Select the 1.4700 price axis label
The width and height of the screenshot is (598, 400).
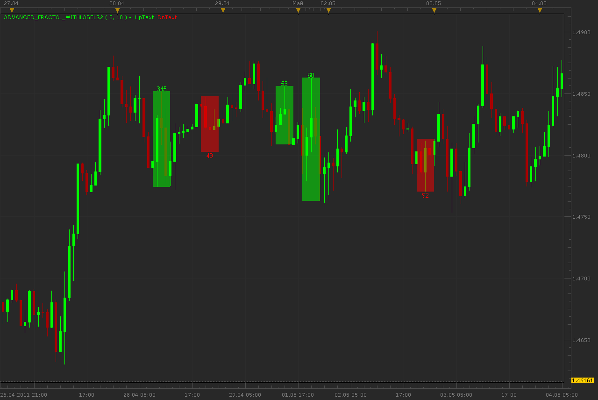[581, 279]
